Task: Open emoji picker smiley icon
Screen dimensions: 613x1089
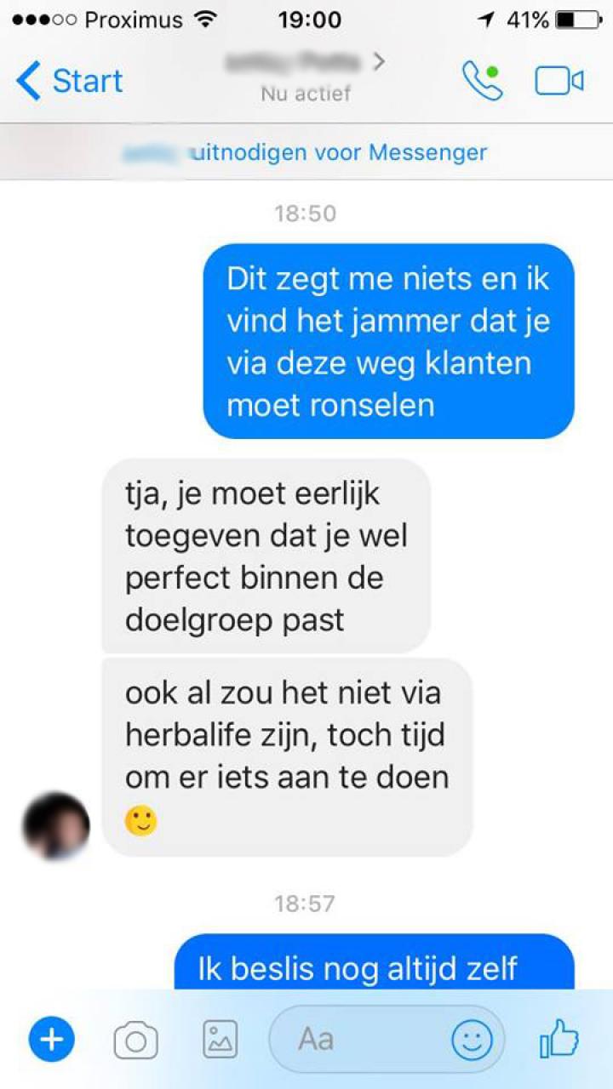Action: [473, 1040]
